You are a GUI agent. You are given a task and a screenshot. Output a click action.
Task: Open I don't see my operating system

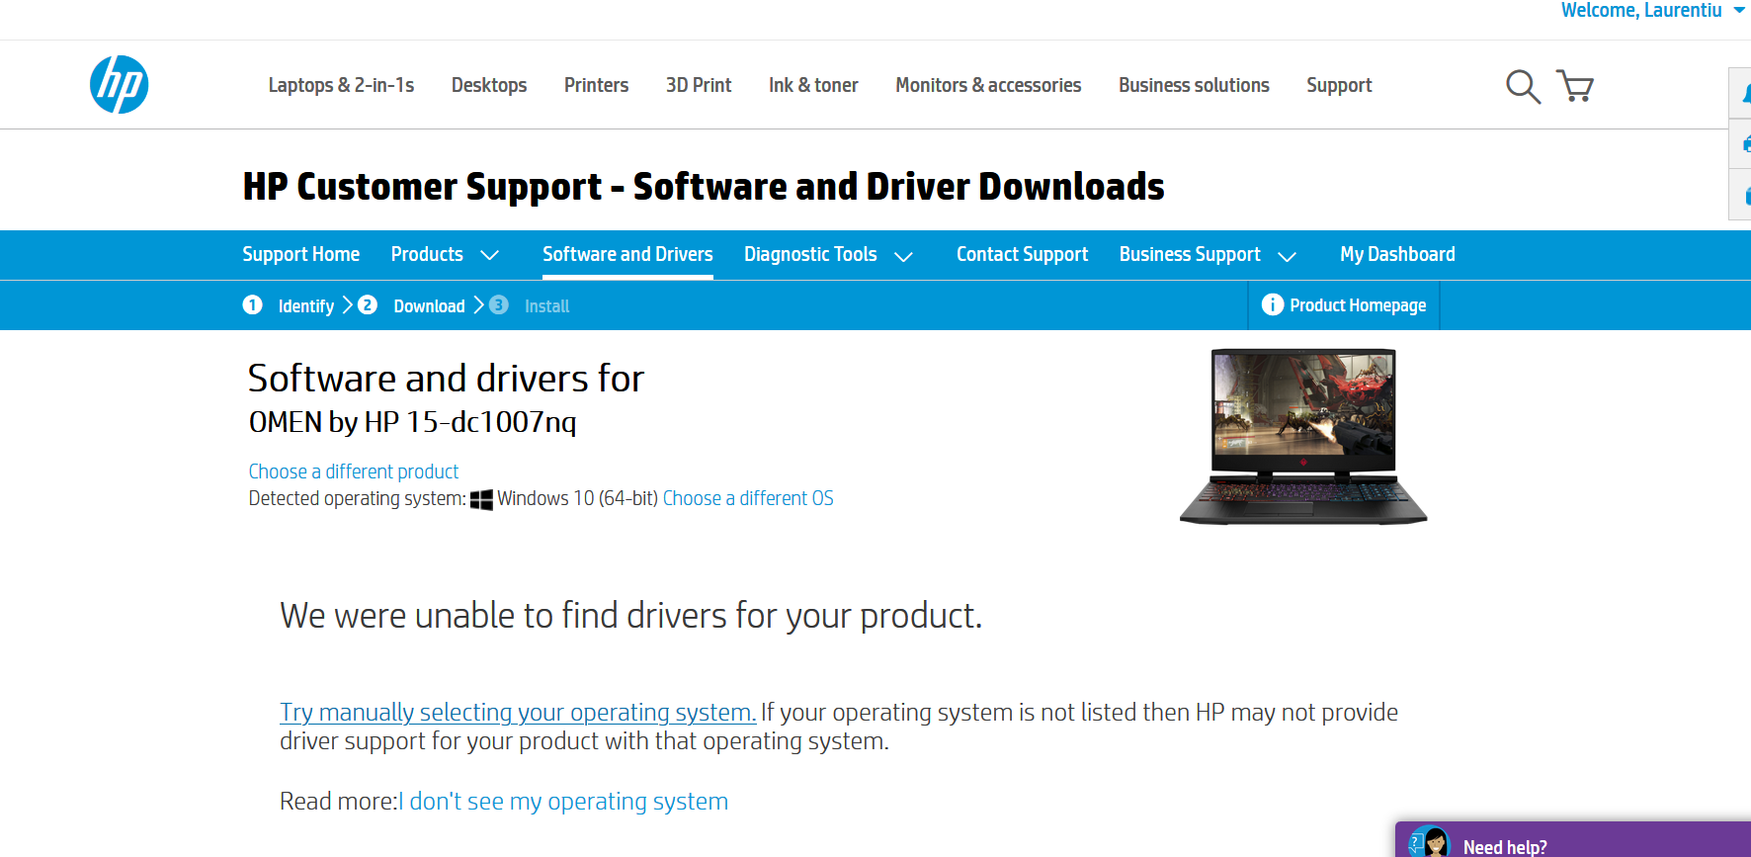pos(563,802)
